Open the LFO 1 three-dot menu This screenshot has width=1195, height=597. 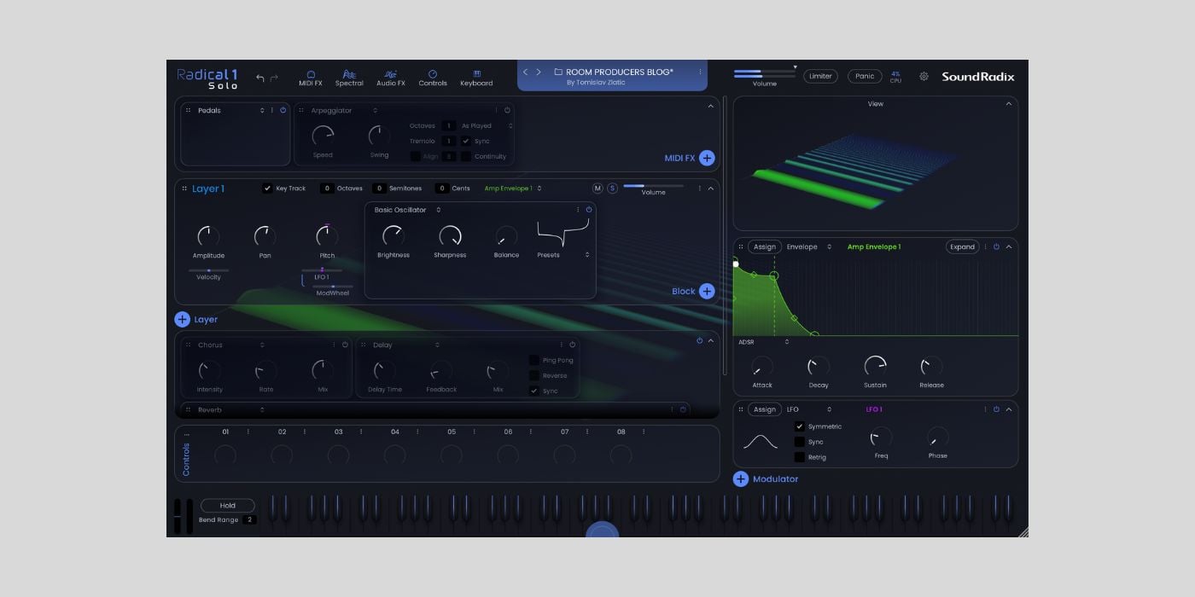click(986, 409)
